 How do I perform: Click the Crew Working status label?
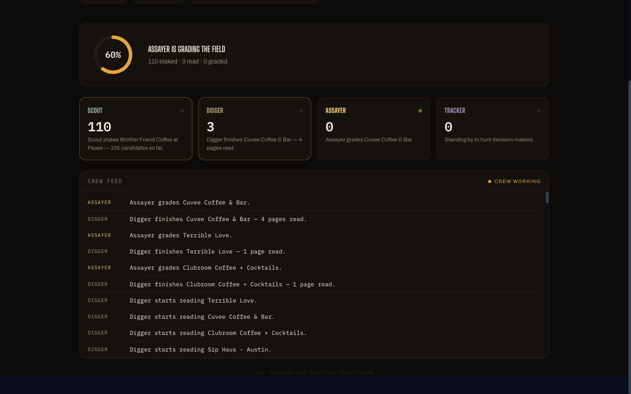[x=518, y=181]
